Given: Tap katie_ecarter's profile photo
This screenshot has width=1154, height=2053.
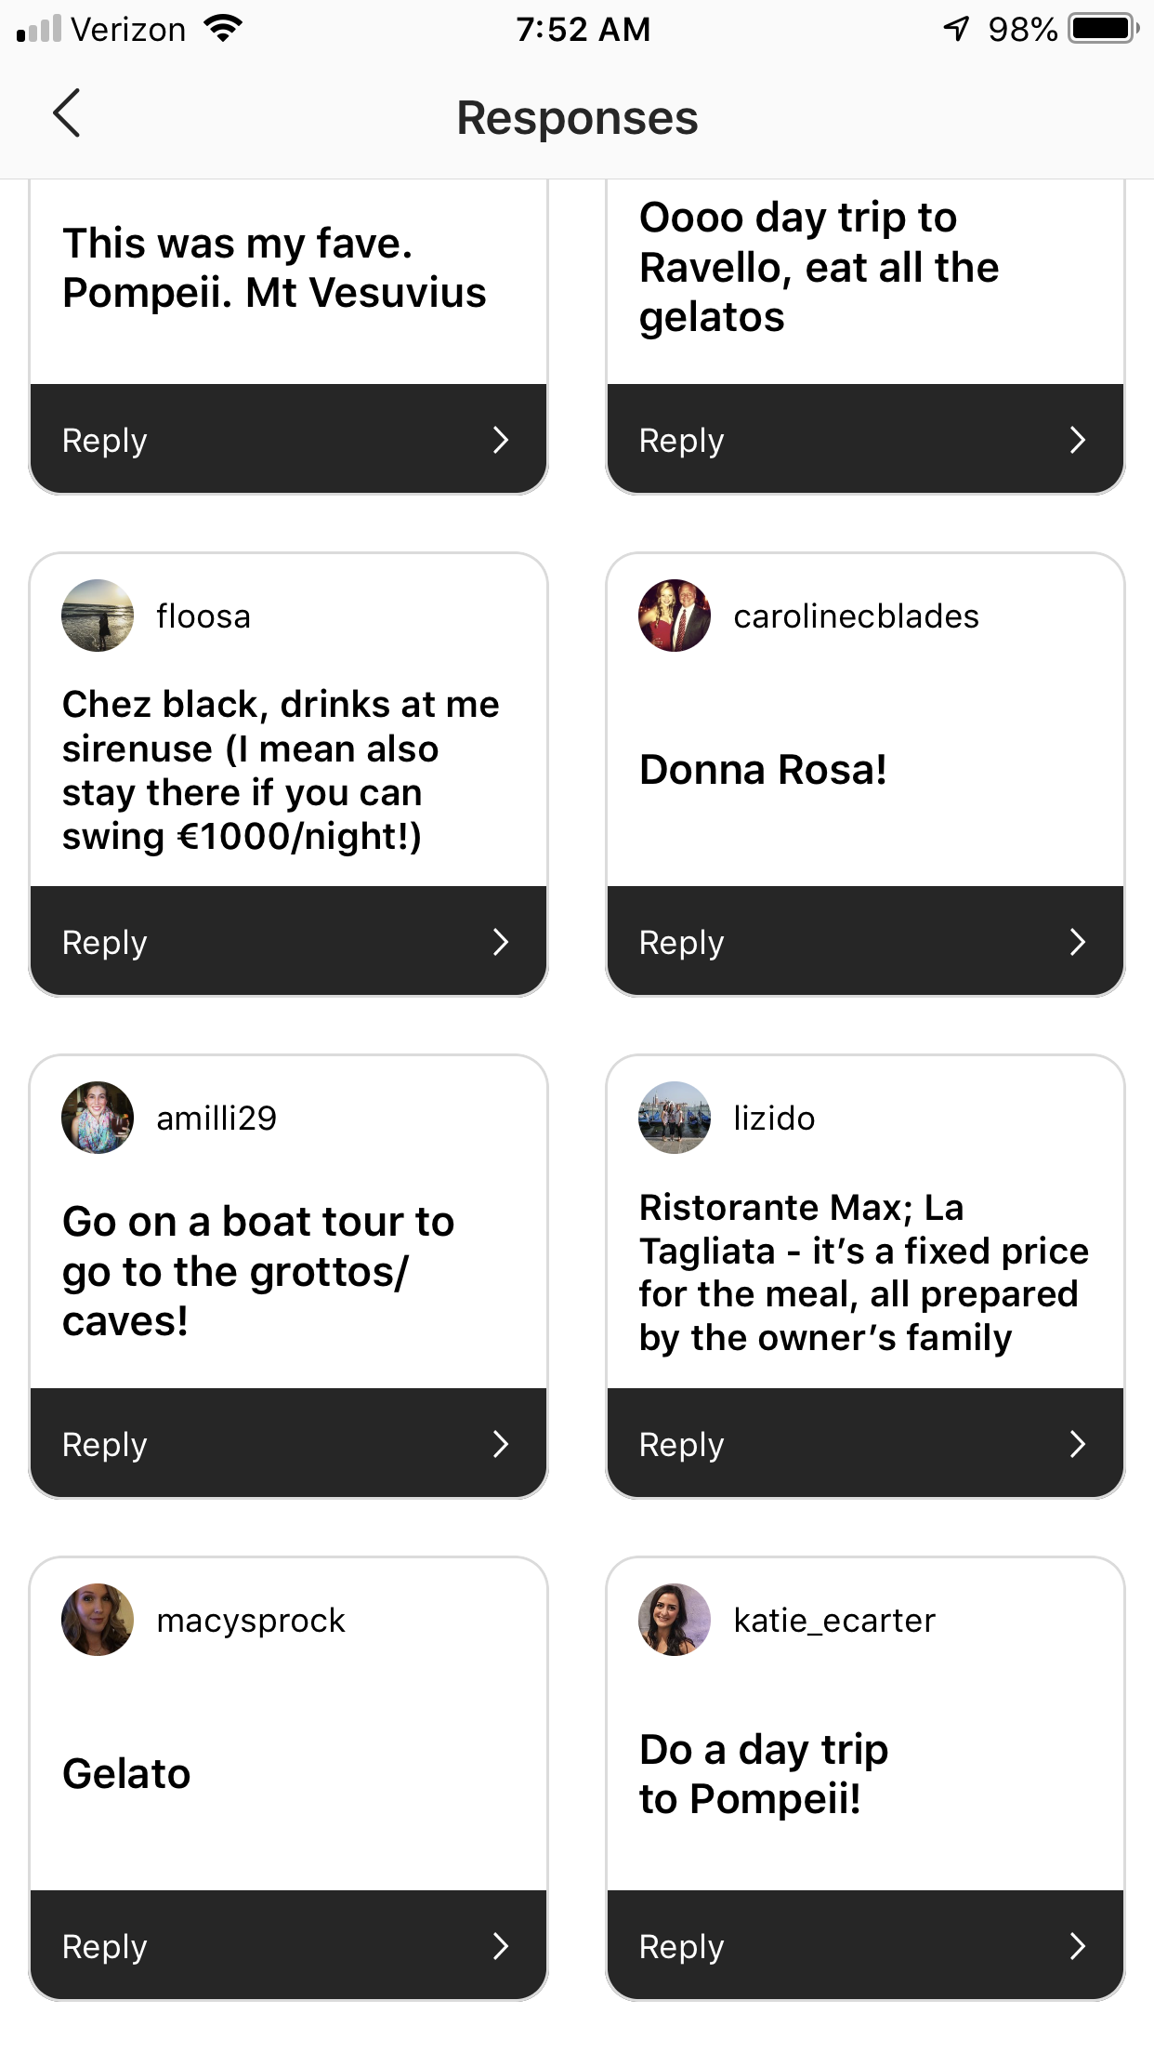Looking at the screenshot, I should 675,1620.
